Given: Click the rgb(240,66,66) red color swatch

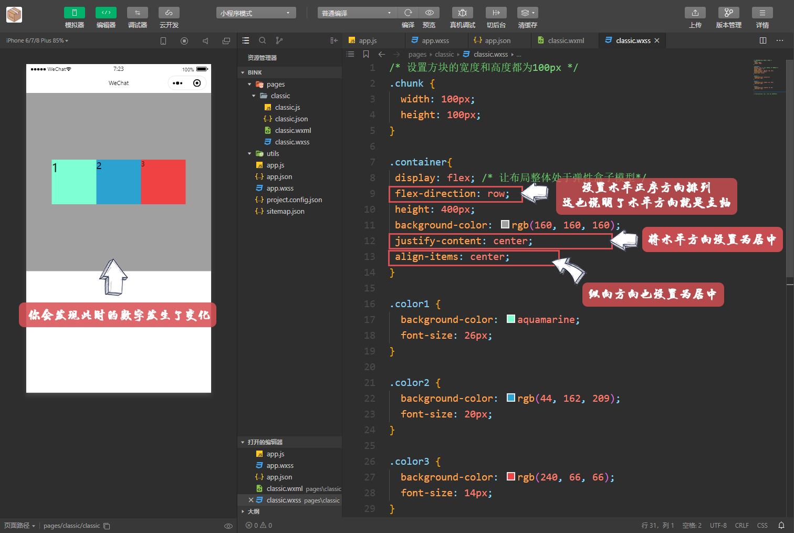Looking at the screenshot, I should point(511,476).
